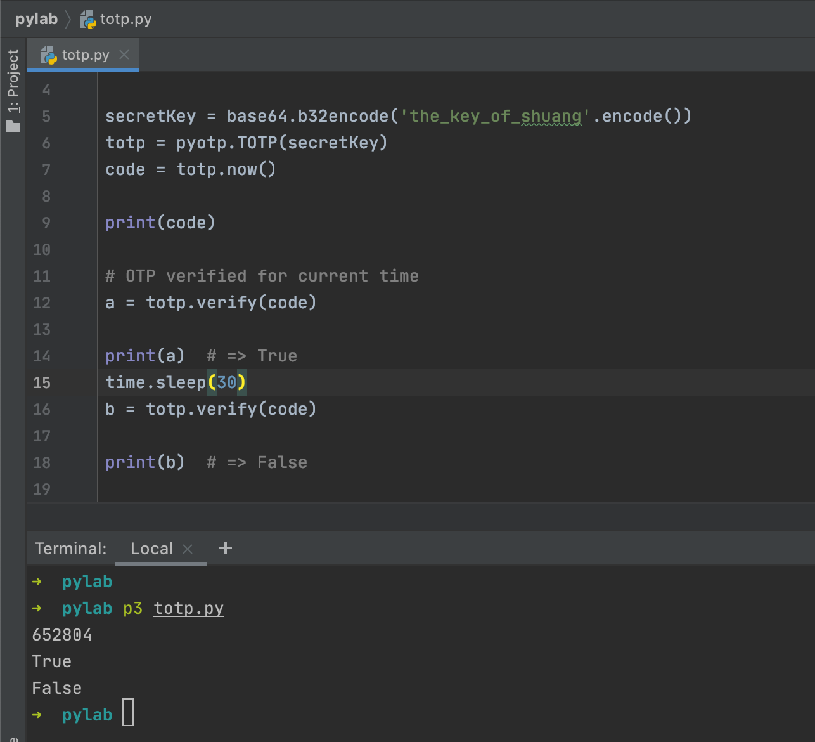Click the Python file icon in breadcrumb

click(87, 20)
